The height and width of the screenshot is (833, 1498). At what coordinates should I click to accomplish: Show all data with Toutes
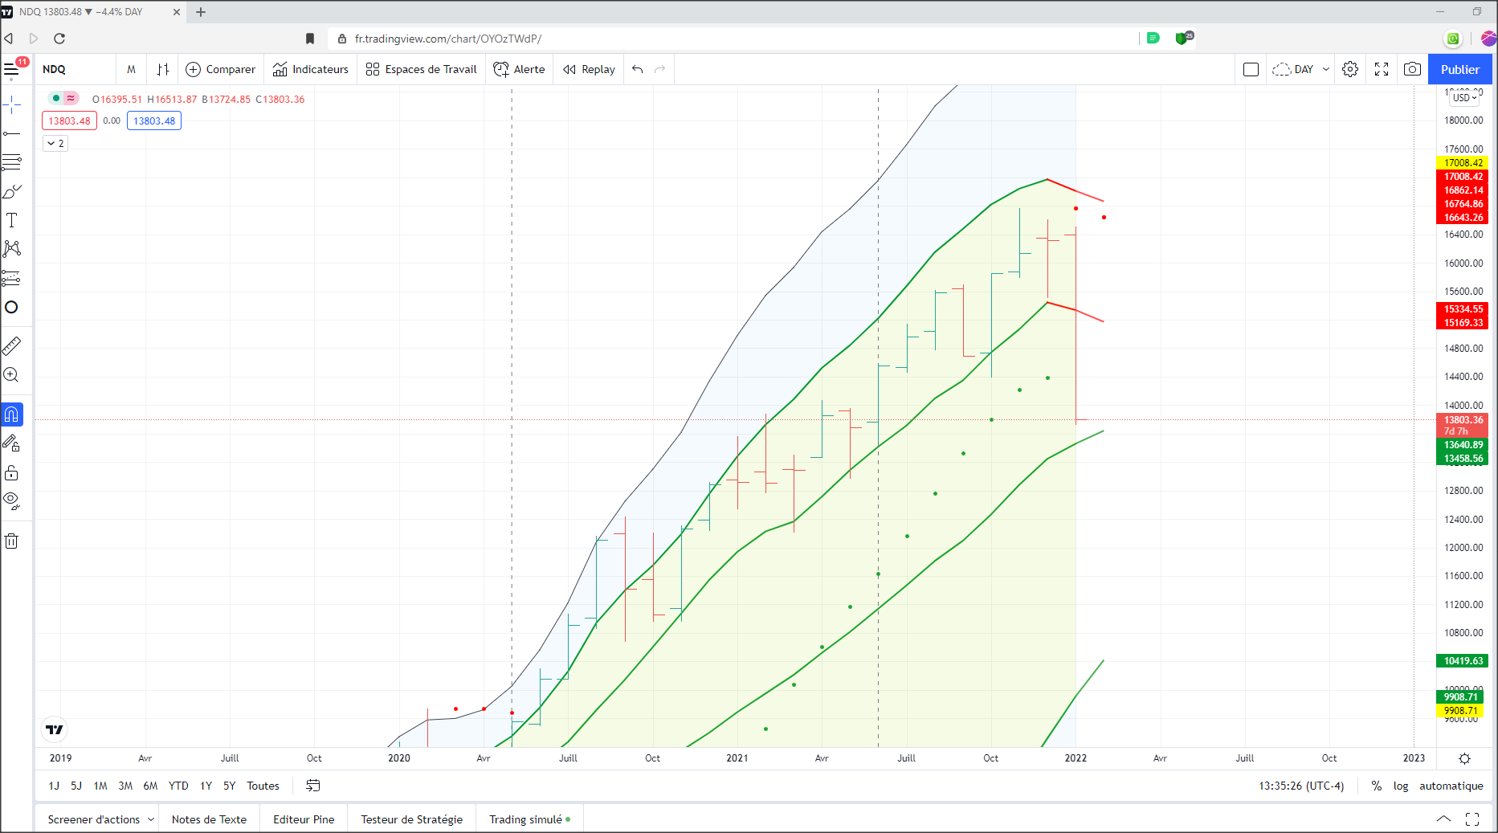[x=263, y=786]
